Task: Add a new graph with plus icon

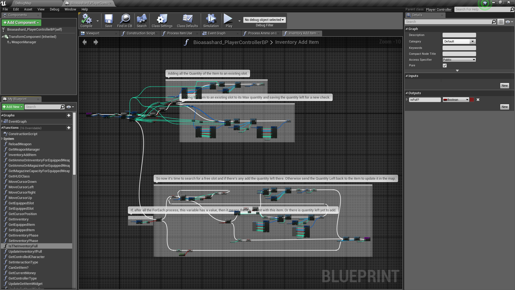Action: 69,115
